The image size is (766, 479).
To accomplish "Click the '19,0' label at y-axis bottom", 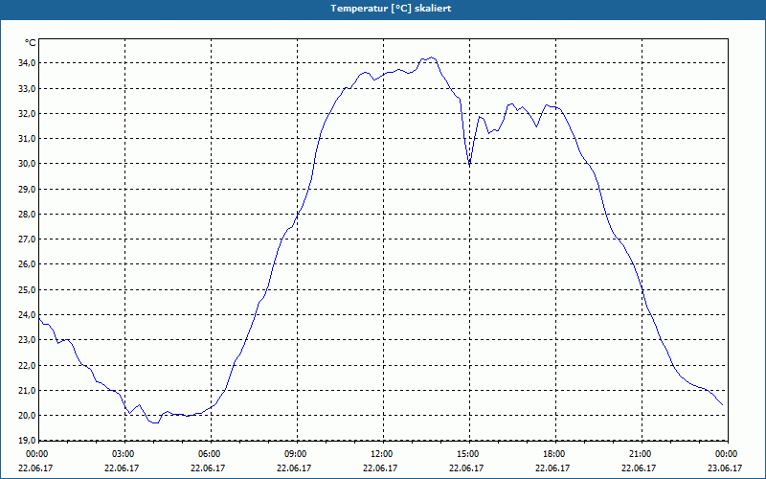I will pos(27,440).
